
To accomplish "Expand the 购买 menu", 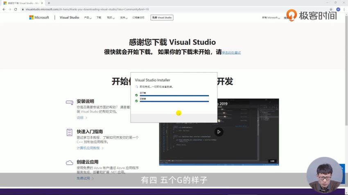I will [x=111, y=18].
